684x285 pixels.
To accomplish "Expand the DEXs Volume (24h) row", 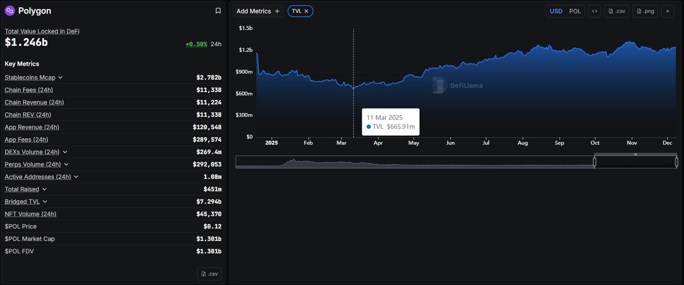I will tap(65, 152).
